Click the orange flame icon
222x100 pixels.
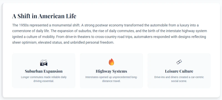tap(111, 62)
